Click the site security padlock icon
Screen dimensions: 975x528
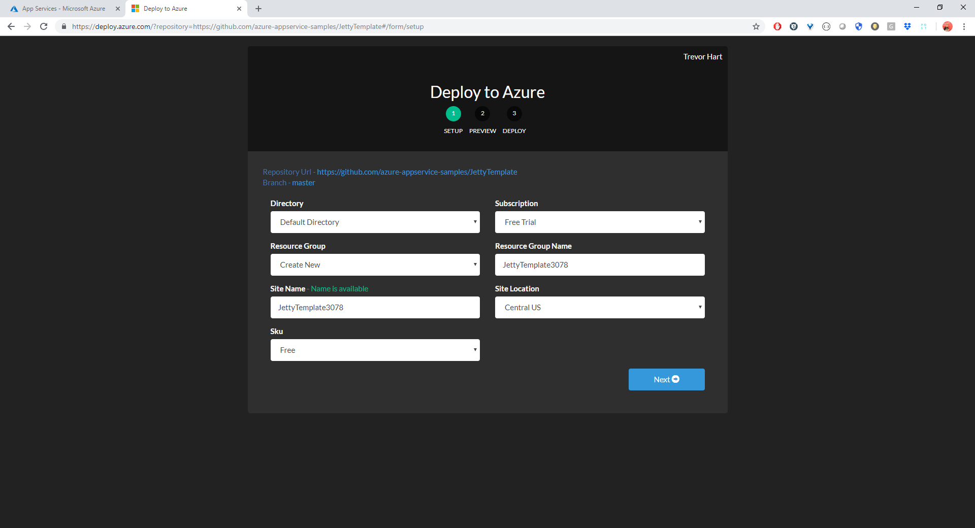(x=64, y=26)
